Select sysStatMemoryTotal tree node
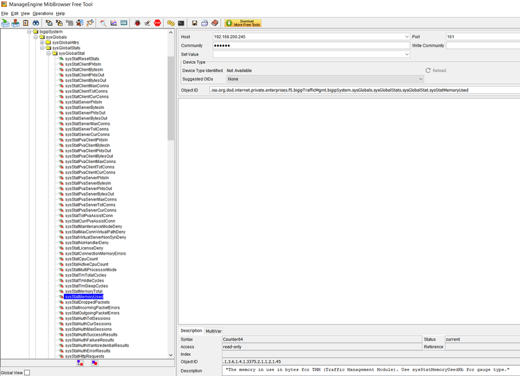The height and width of the screenshot is (376, 520). [84, 291]
